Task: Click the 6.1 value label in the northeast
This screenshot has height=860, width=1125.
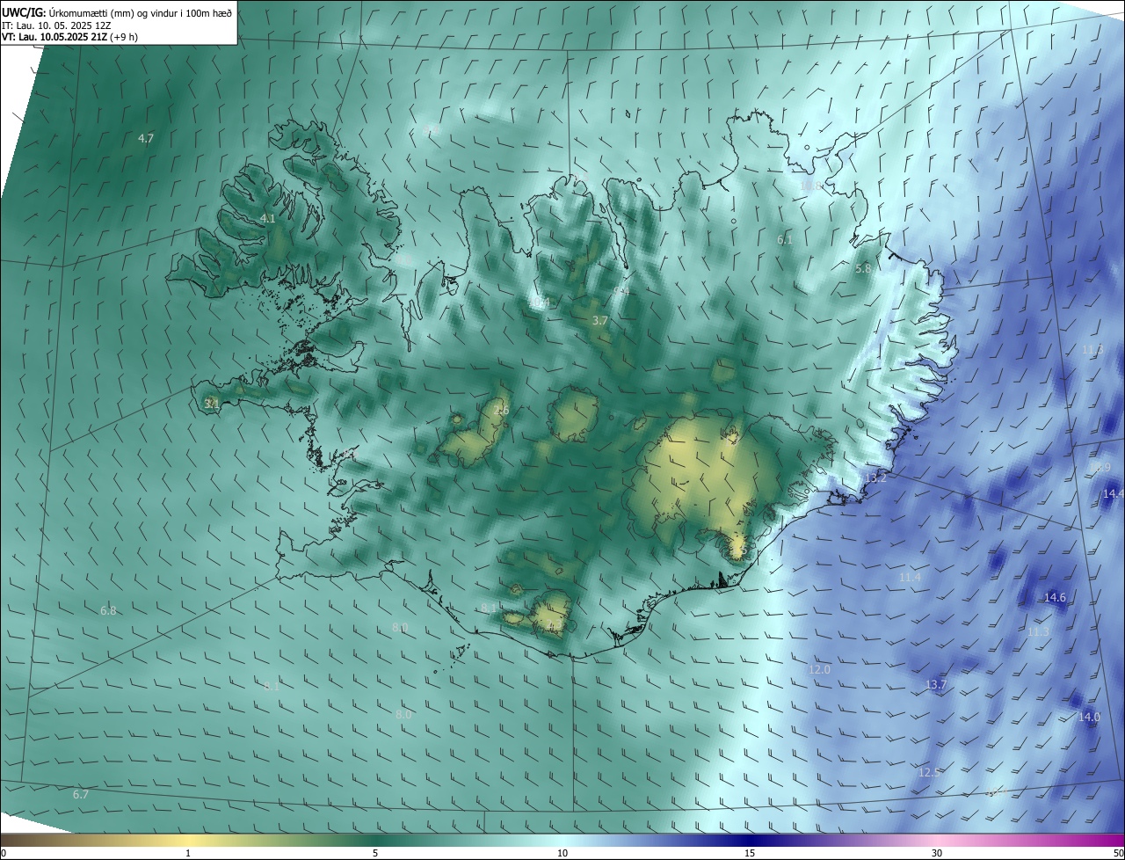Action: (x=785, y=239)
